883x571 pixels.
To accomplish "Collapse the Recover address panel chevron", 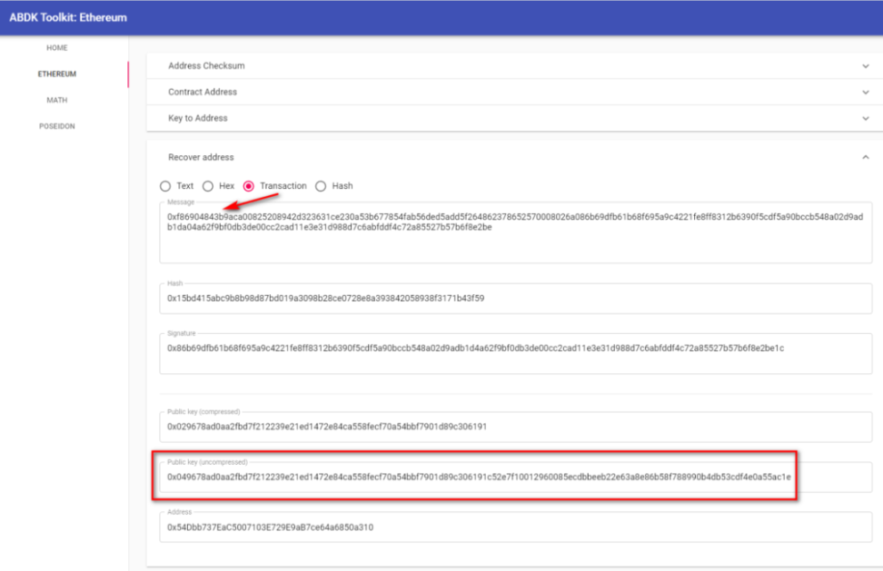I will (x=865, y=157).
